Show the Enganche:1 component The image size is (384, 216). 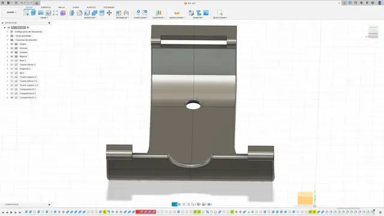(12, 68)
